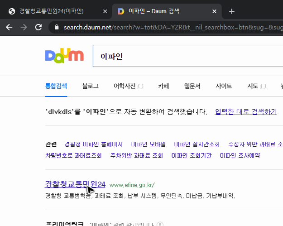Click the globe favicon on first tab
Screen dimensions: 283x226
click(x=12, y=11)
